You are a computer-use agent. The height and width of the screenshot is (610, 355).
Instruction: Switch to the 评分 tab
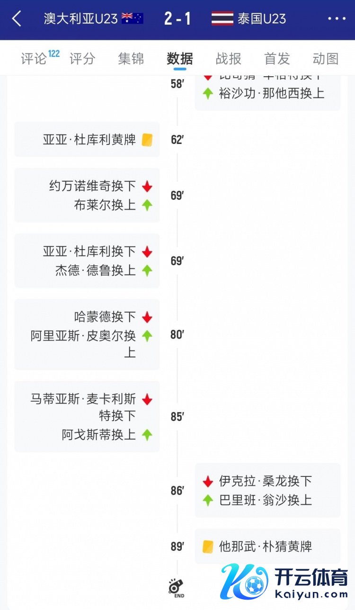[x=82, y=59]
